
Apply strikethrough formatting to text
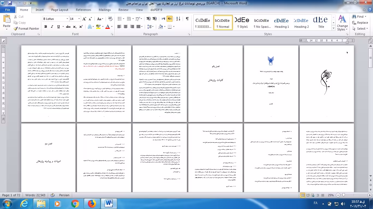coord(68,27)
